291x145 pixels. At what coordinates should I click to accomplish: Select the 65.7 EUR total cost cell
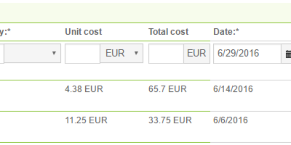[x=167, y=89]
